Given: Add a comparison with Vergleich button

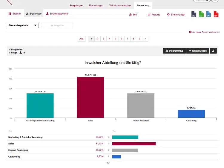Looking at the screenshot, I should [57, 25].
